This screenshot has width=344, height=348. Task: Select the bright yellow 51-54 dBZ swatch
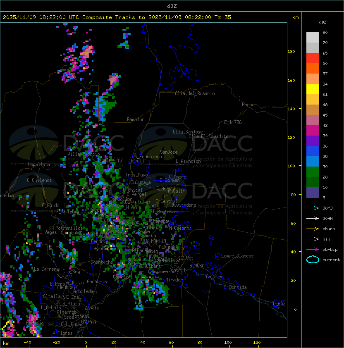(x=313, y=89)
